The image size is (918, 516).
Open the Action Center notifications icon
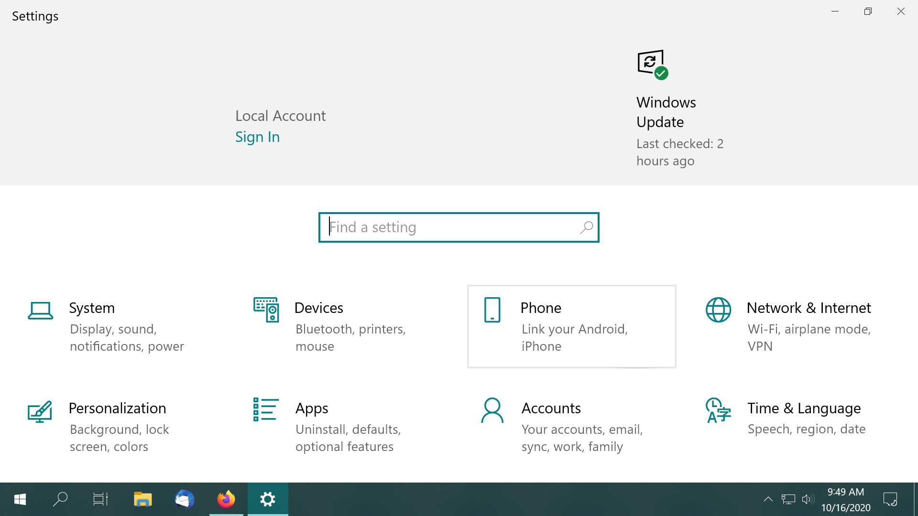click(890, 499)
